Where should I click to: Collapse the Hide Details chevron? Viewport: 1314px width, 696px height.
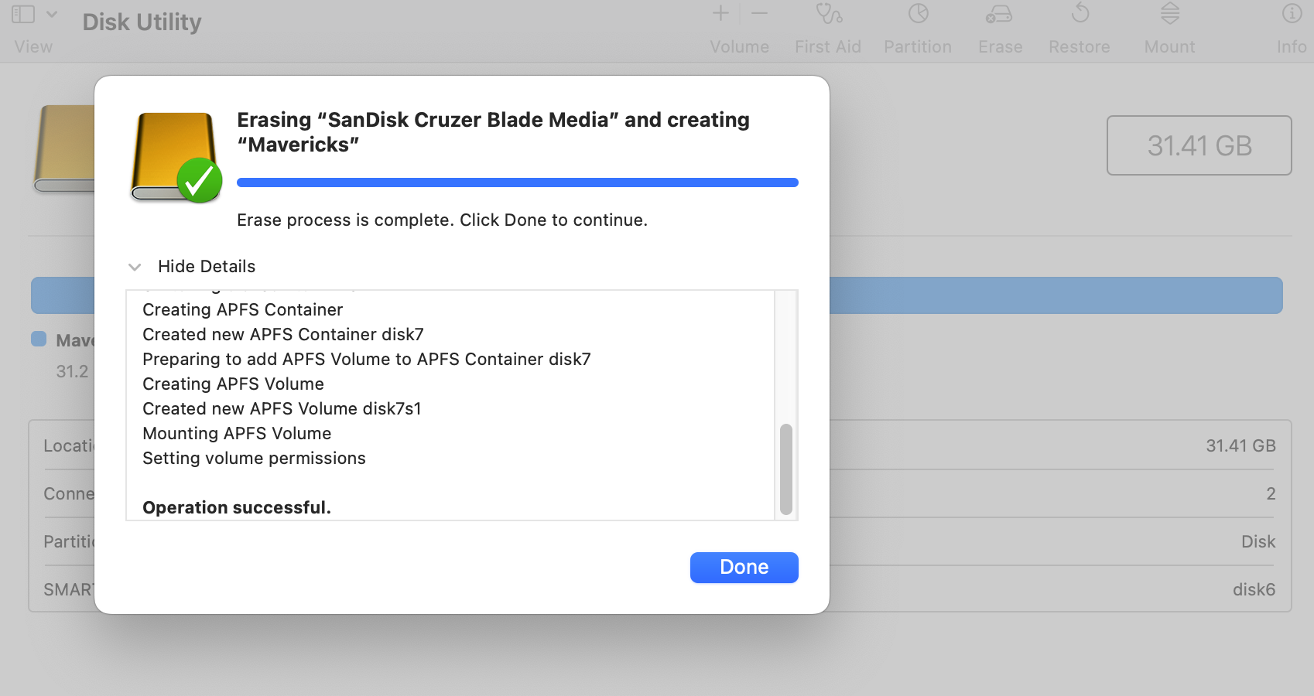(135, 267)
